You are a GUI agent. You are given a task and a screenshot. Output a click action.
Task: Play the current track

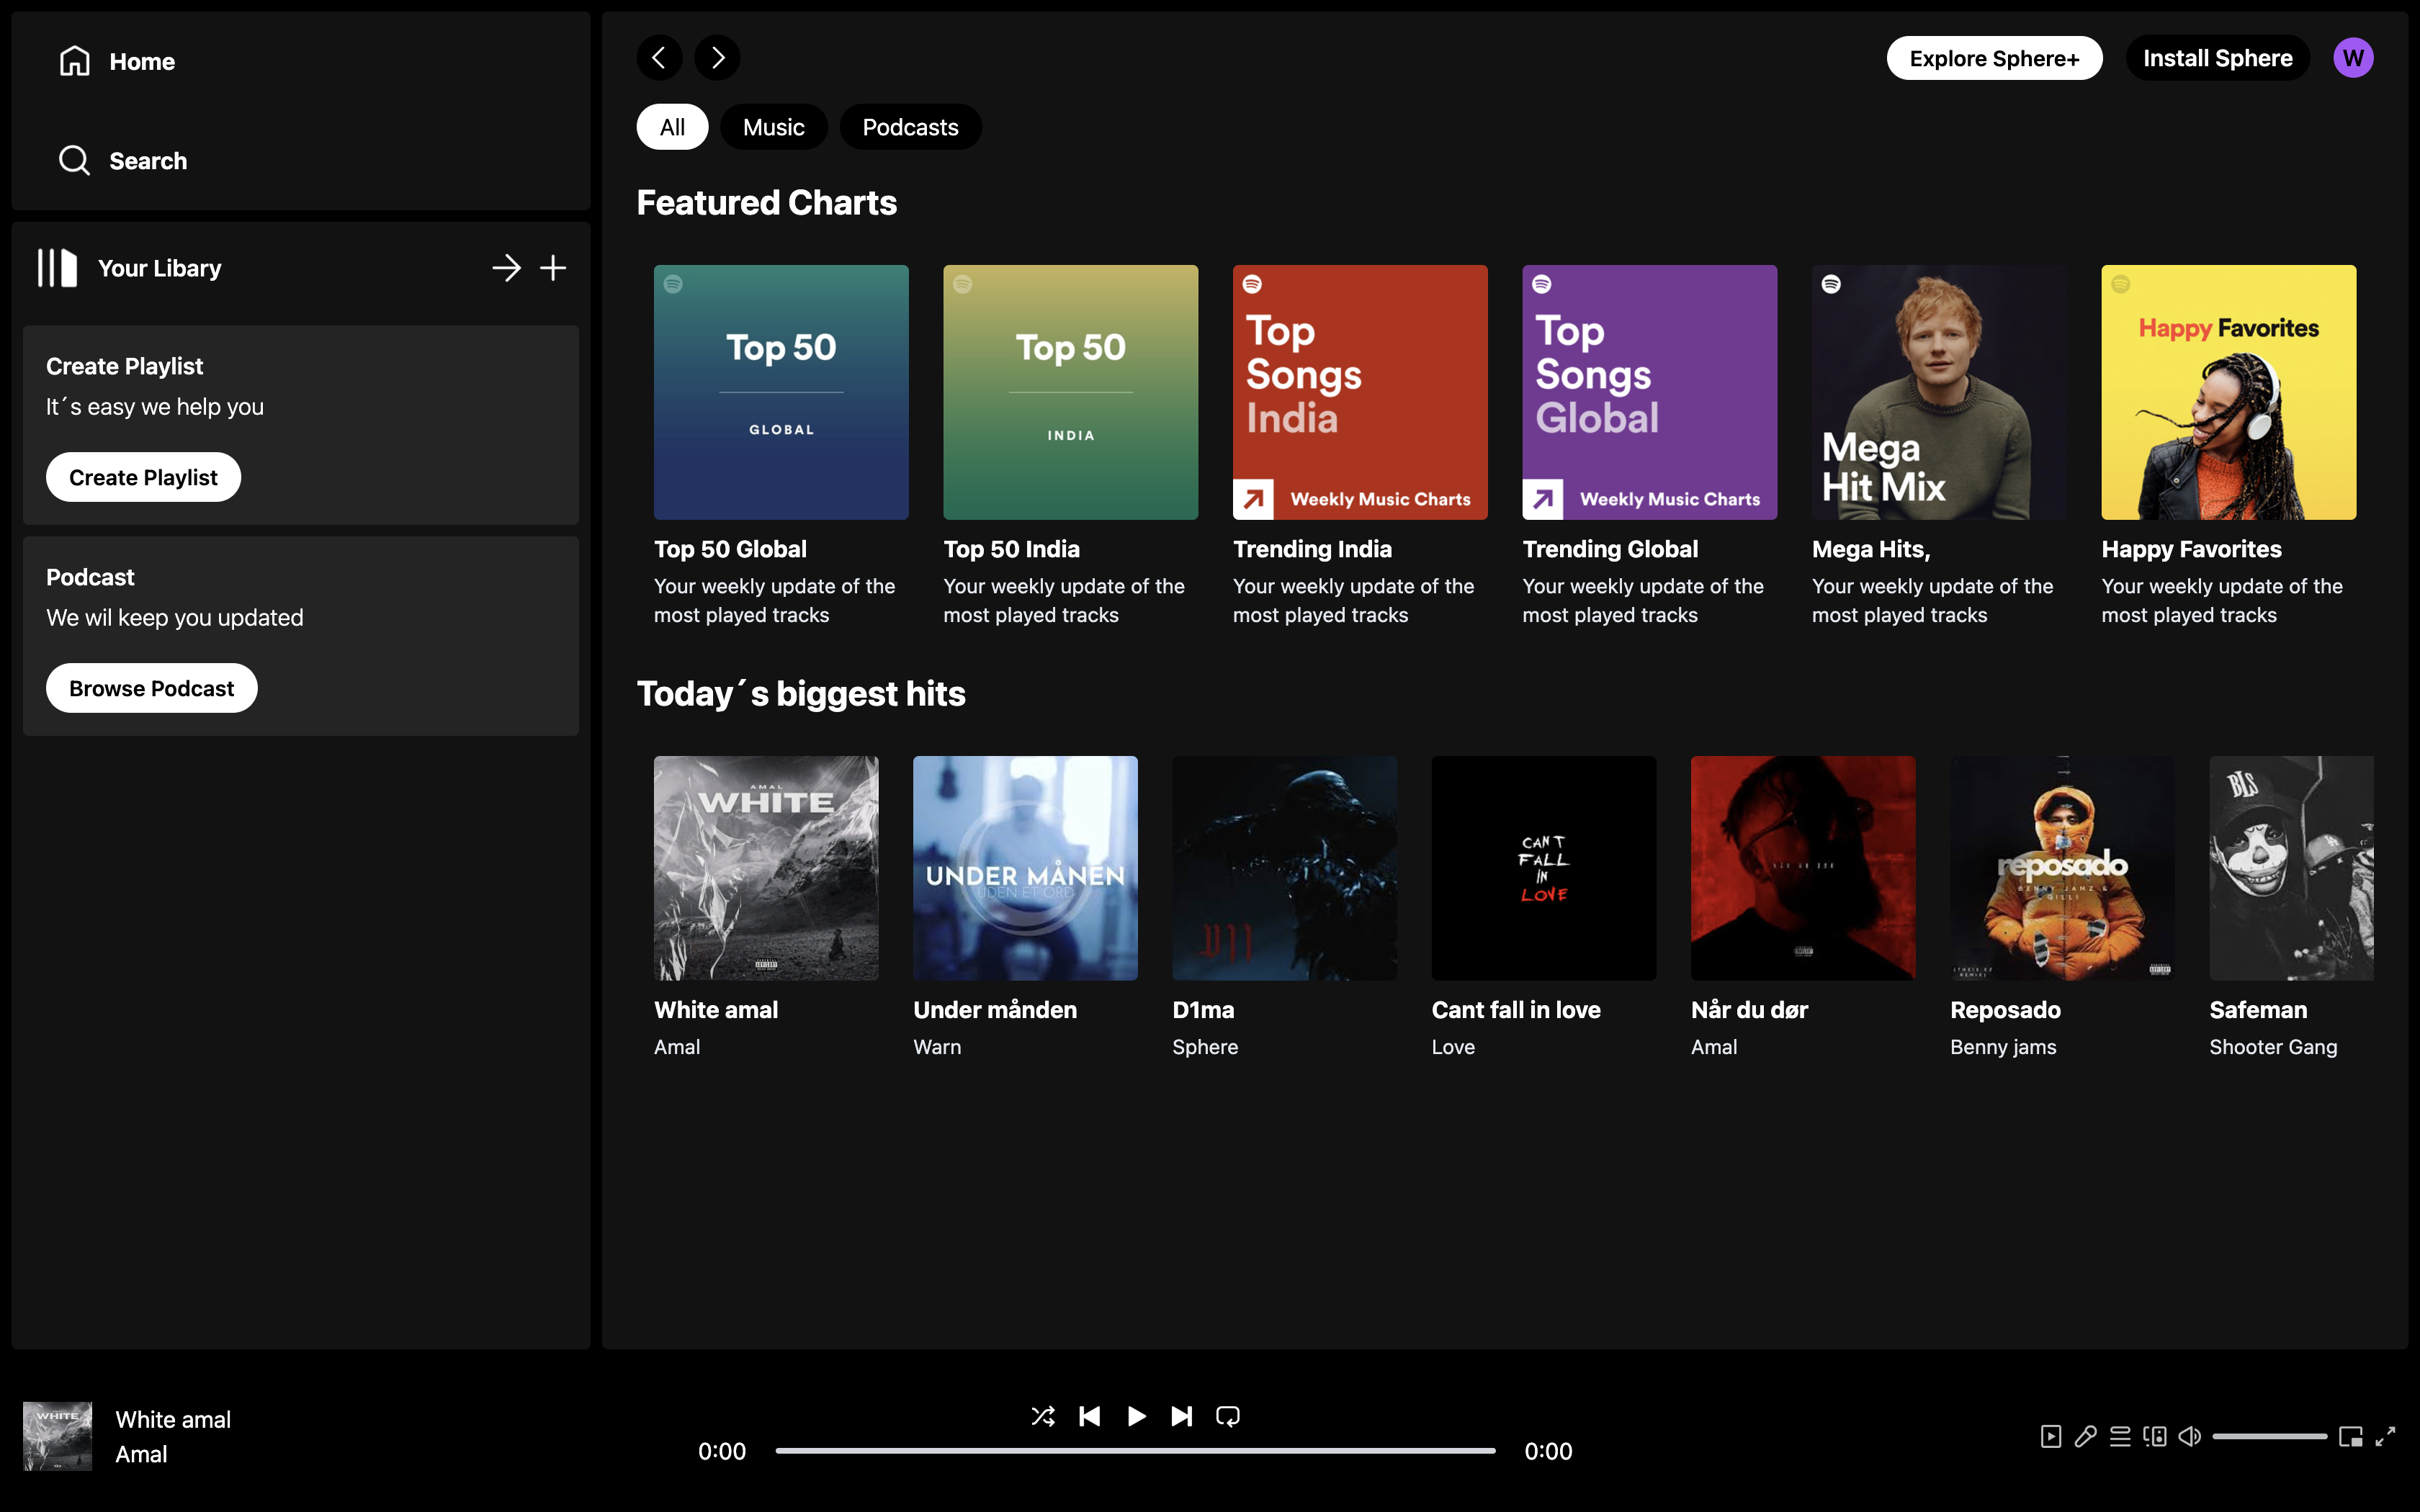[1136, 1416]
